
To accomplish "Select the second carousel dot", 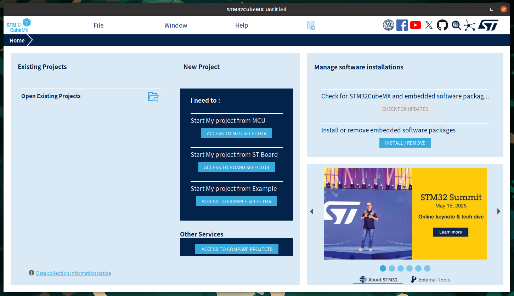I will click(x=392, y=268).
